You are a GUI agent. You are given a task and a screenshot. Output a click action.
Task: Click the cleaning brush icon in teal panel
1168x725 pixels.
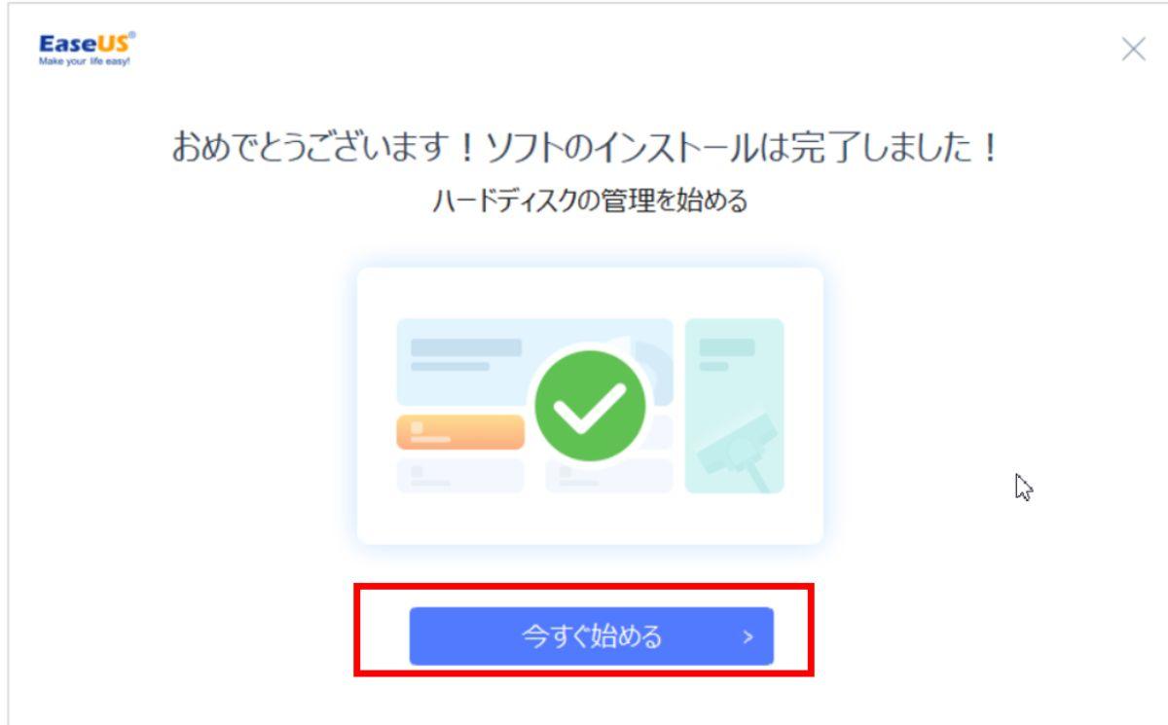pyautogui.click(x=738, y=451)
